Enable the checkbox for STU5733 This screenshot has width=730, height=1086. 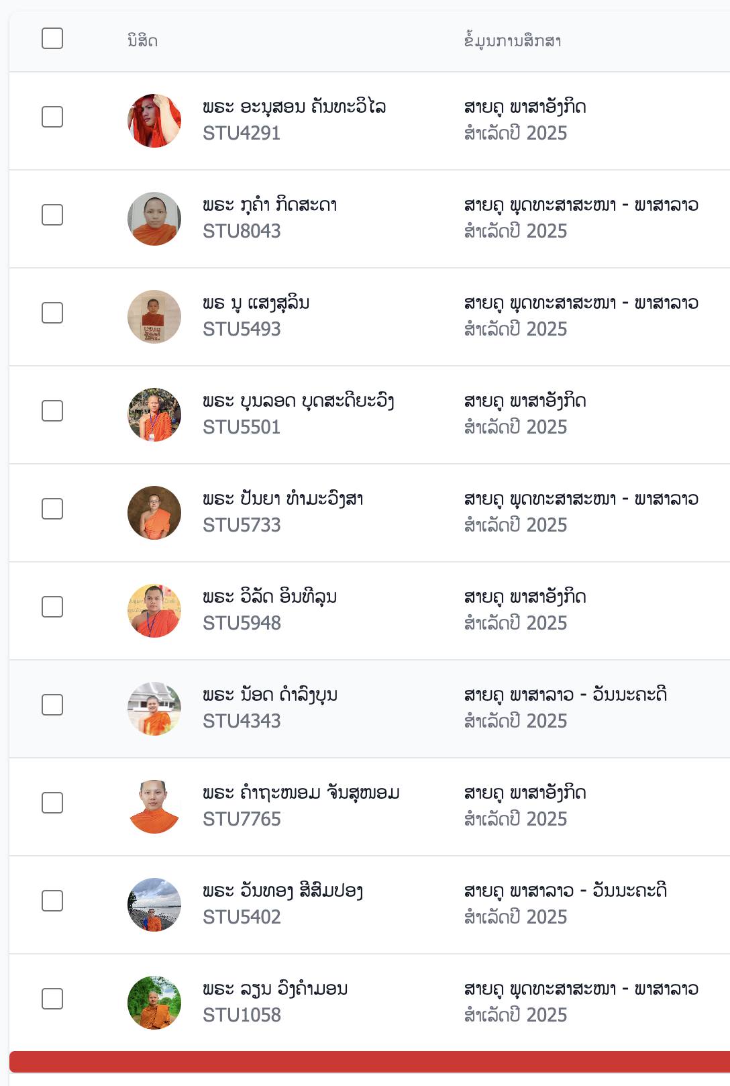[x=52, y=509]
